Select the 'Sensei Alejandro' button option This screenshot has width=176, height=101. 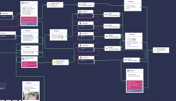[135, 85]
